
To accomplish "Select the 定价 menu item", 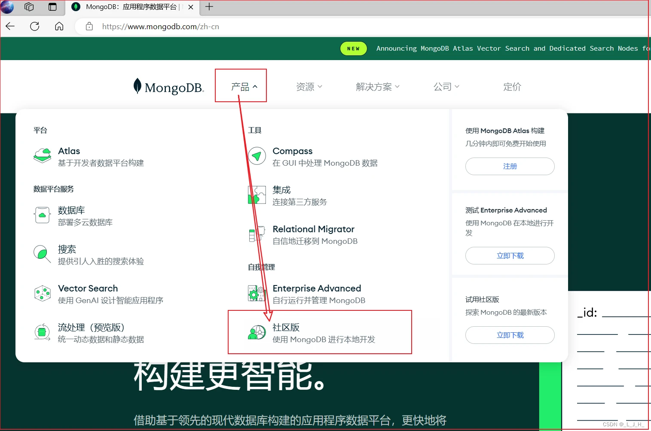I will click(x=512, y=86).
